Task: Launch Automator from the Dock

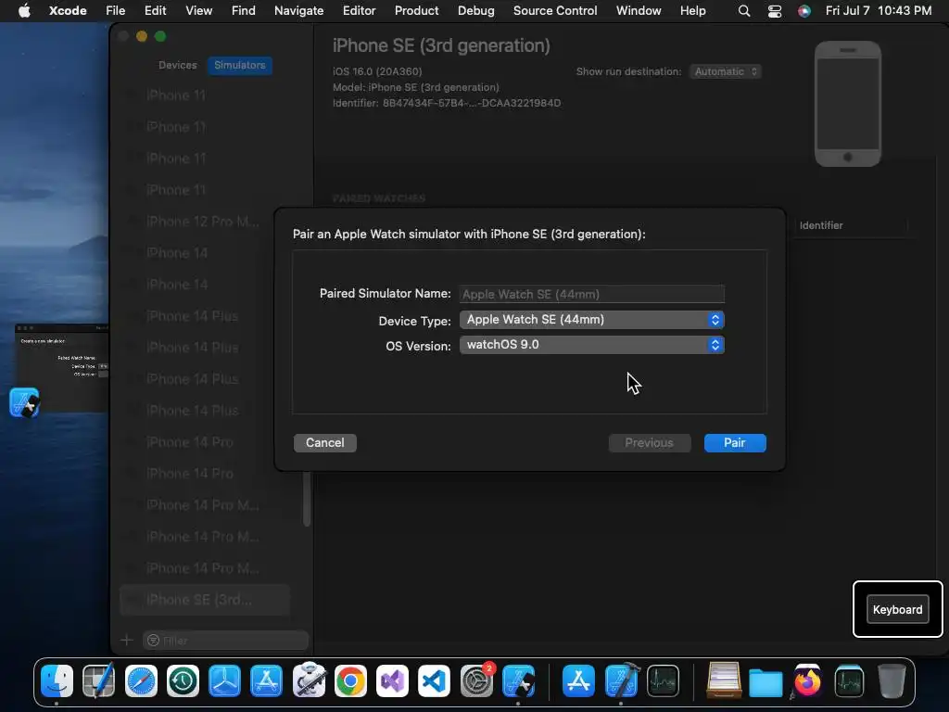Action: point(309,681)
